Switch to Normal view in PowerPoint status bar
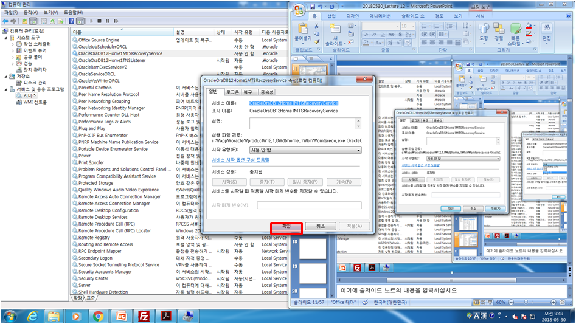 click(476, 302)
